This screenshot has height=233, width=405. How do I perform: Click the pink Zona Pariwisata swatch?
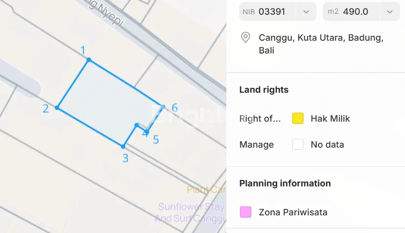(246, 212)
